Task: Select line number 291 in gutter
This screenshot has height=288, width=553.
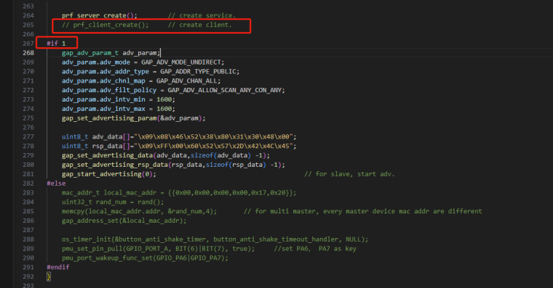Action: coord(28,267)
